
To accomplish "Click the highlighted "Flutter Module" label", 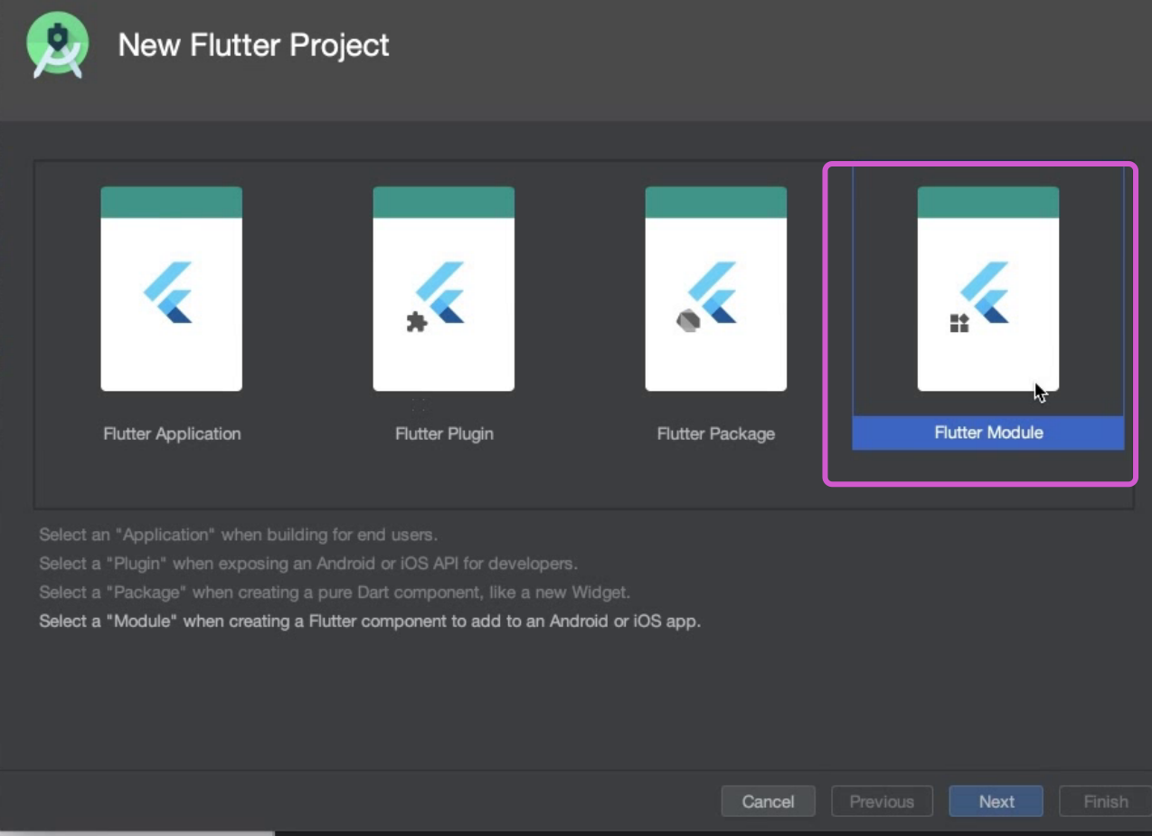I will coord(988,432).
